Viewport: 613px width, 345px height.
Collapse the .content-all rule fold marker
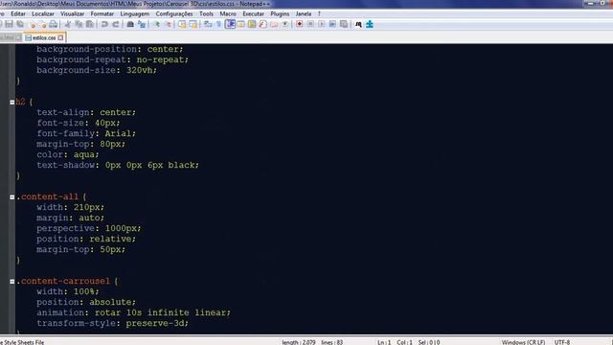(12, 197)
